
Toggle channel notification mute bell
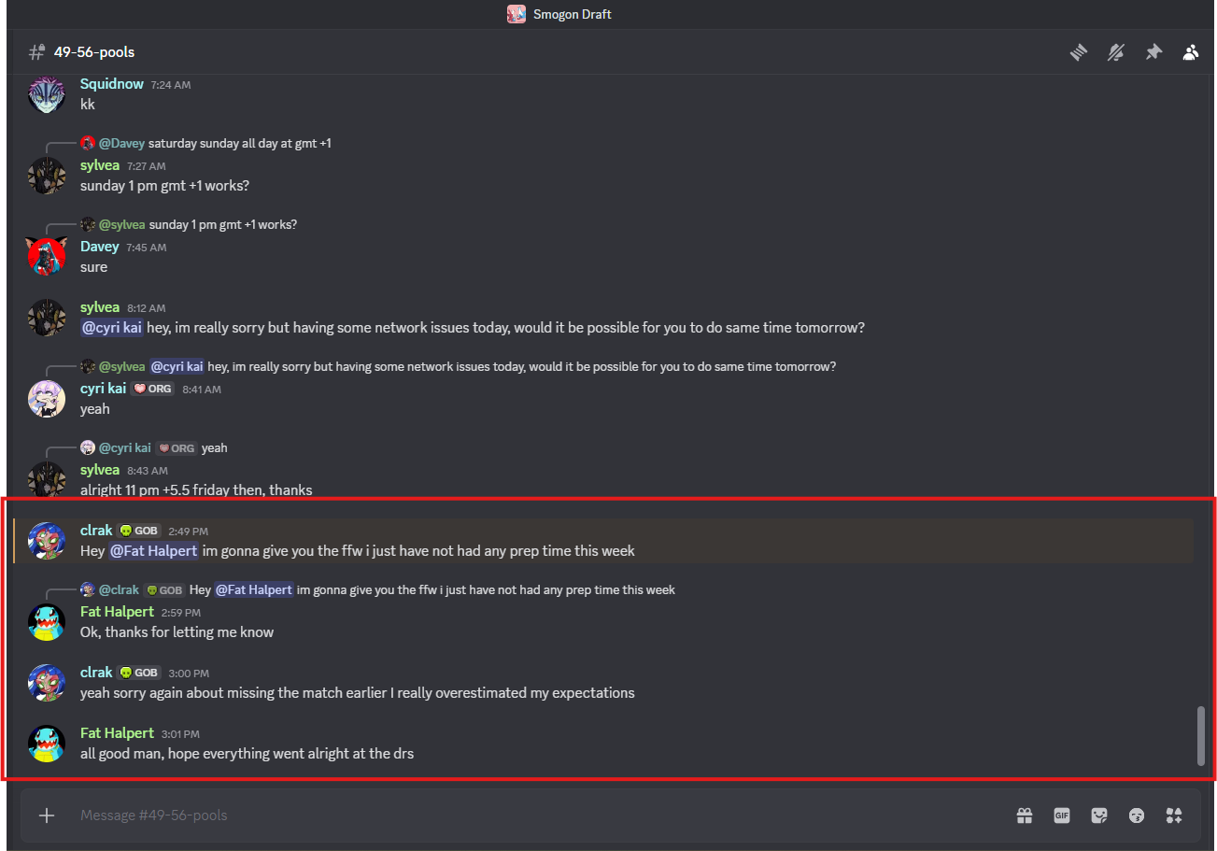point(1116,52)
